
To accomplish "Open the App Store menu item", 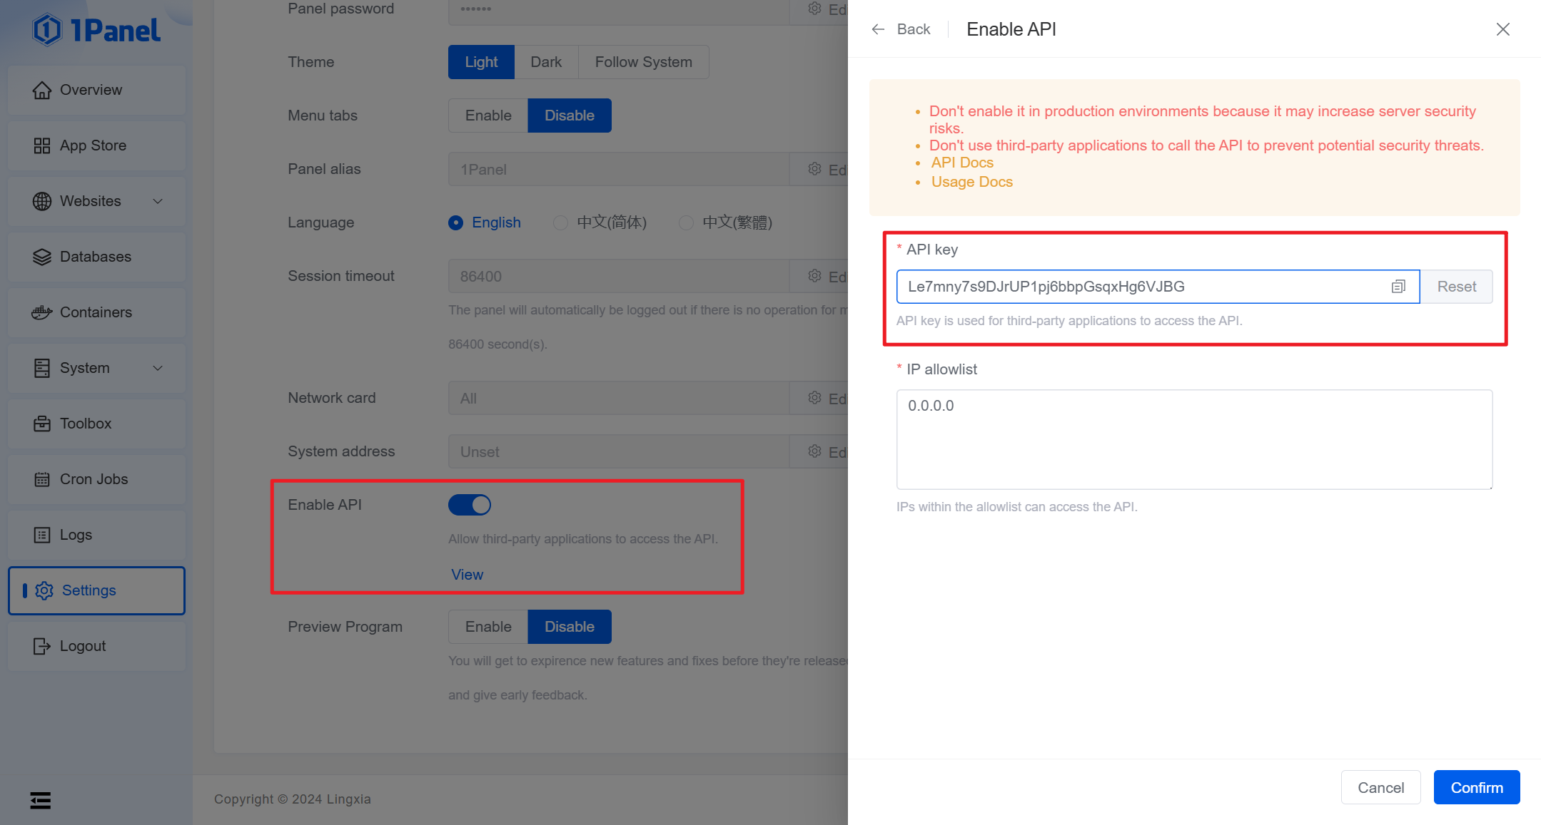I will 93,145.
